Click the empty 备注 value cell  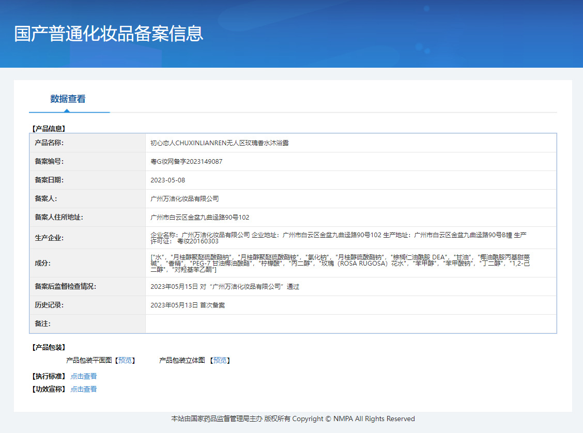(x=351, y=324)
